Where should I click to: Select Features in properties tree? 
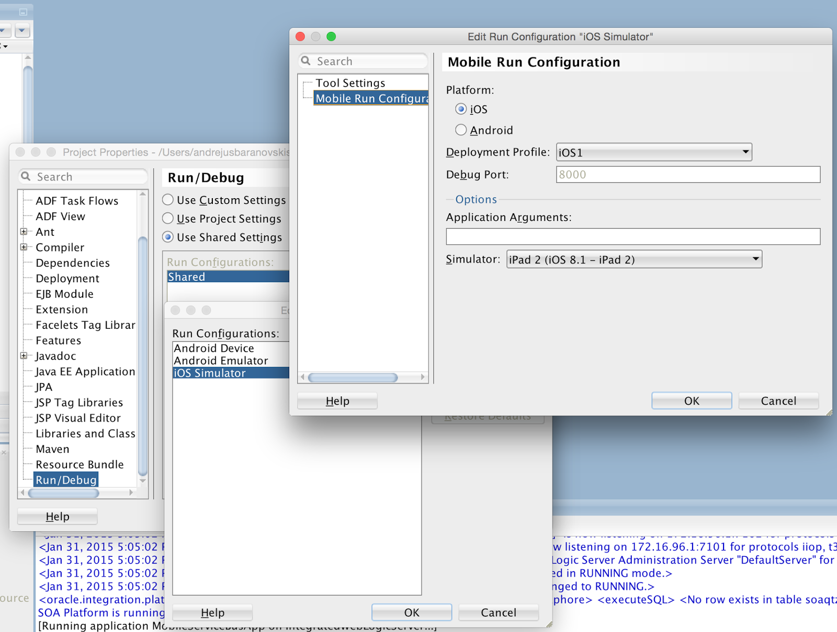[59, 341]
